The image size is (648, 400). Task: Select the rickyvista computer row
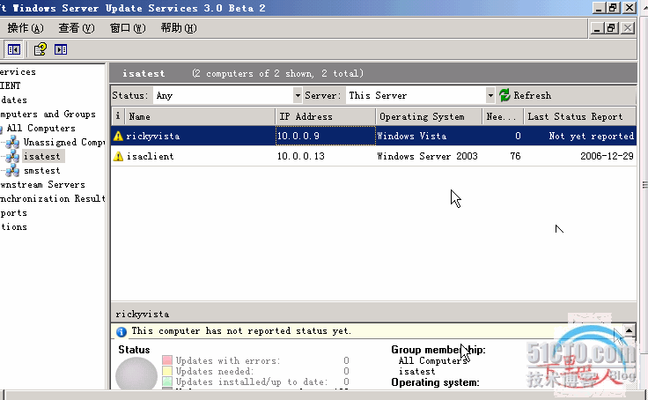coord(373,136)
